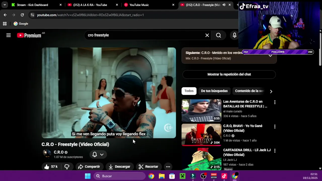
Task: Click the Freestyle video player
Action: pyautogui.click(x=109, y=93)
